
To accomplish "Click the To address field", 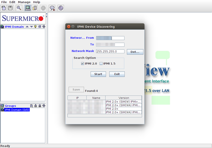I will (110, 45).
